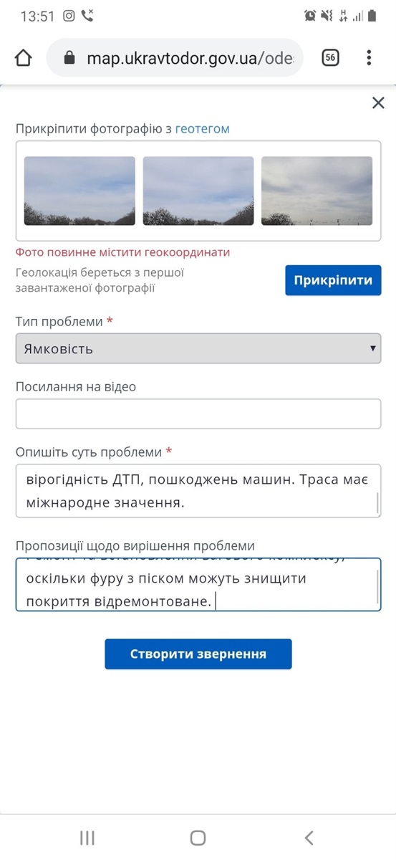Open the геотегом link
Viewport: 396px width, 860px height.
pos(203,129)
